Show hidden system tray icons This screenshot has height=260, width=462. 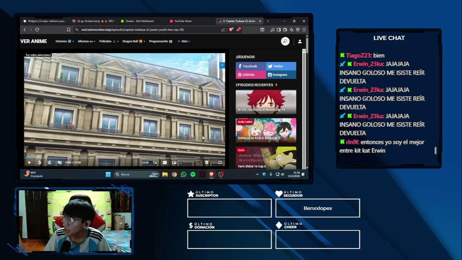[257, 174]
